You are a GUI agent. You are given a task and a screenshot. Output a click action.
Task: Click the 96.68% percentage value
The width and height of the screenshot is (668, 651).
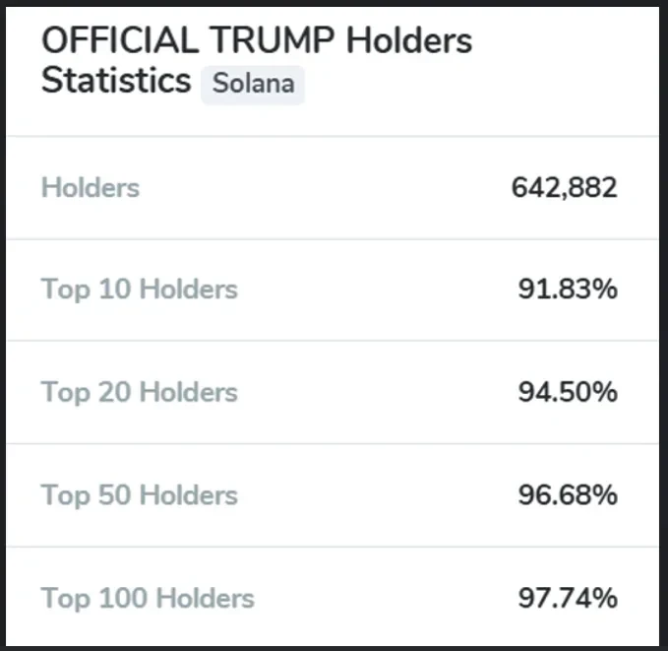(568, 494)
